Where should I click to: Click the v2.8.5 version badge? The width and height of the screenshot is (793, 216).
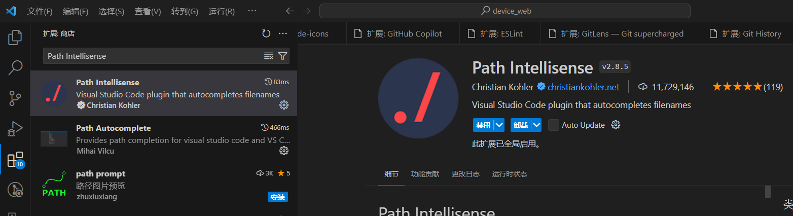[615, 67]
